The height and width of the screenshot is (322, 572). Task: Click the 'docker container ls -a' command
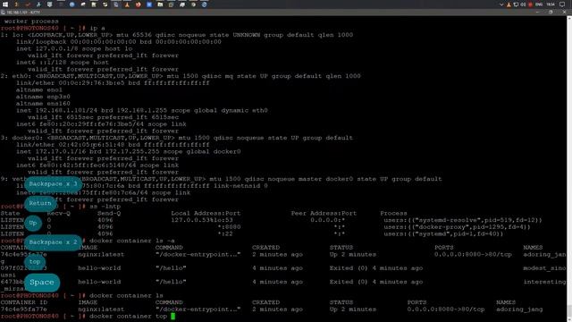[131, 241]
